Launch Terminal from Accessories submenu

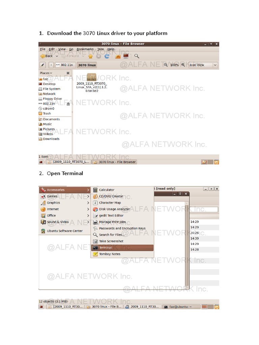[x=122, y=248]
